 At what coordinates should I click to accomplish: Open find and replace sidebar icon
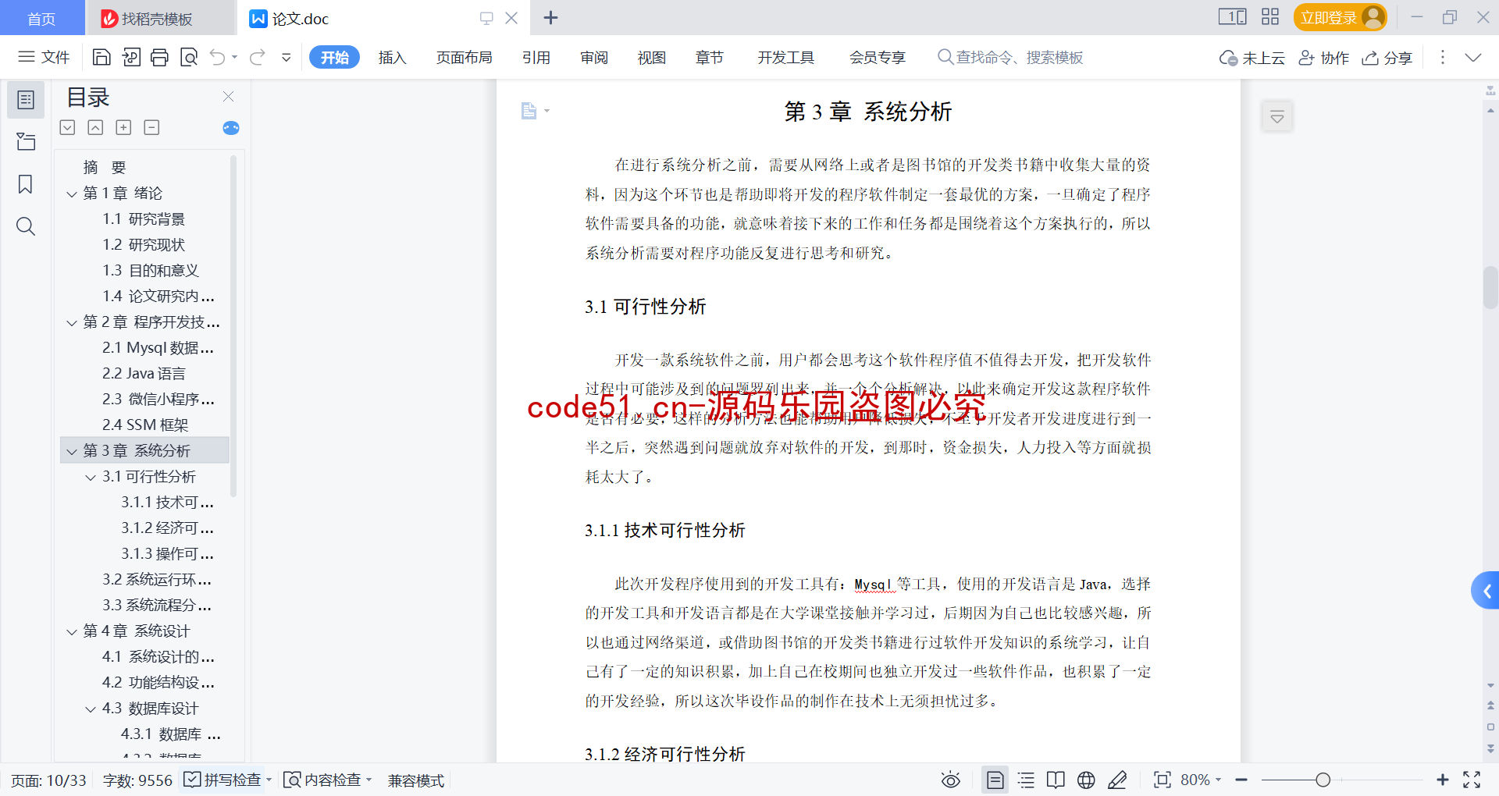coord(26,226)
